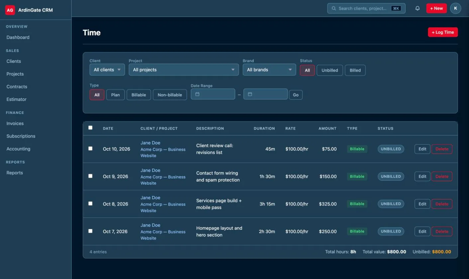This screenshot has height=279, width=469.
Task: Open Dashboard in the sidebar
Action: point(18,37)
